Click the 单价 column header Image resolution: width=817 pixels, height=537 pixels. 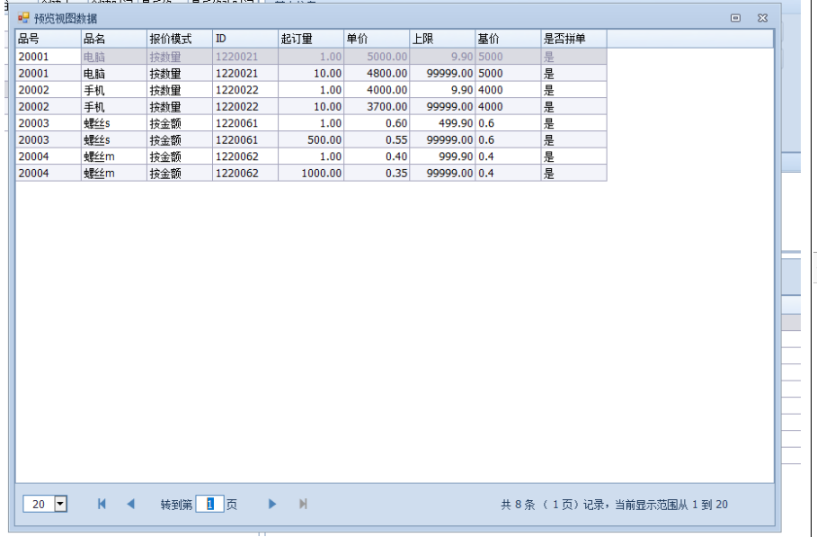[x=376, y=39]
